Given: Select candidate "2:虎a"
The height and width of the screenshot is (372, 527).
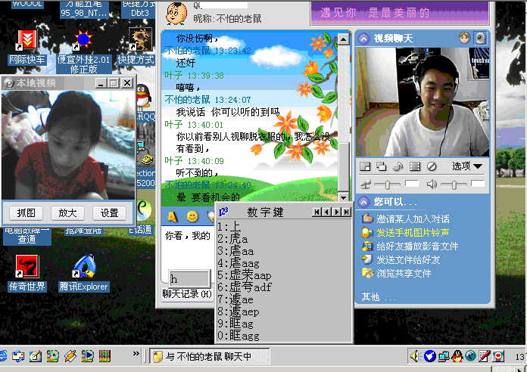Looking at the screenshot, I should [x=232, y=239].
